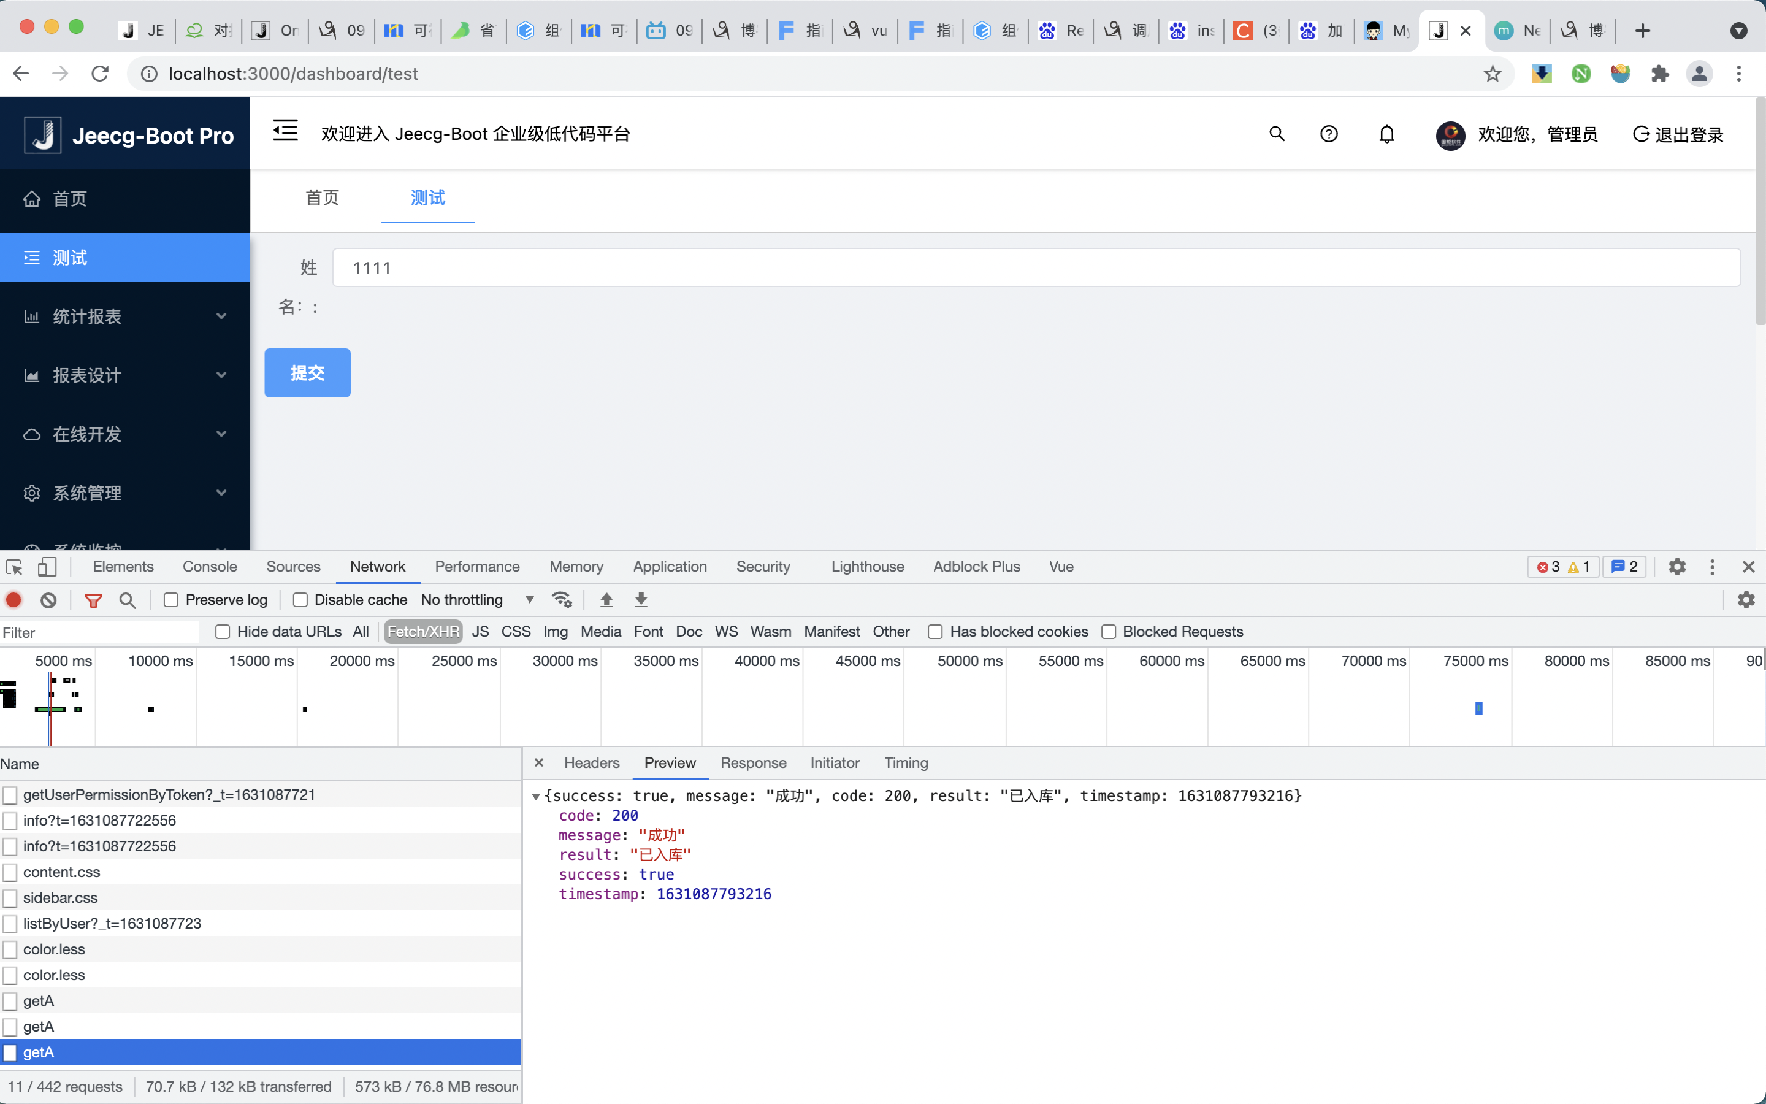This screenshot has width=1766, height=1104.
Task: Toggle device toolbar emulation icon
Action: click(x=47, y=567)
